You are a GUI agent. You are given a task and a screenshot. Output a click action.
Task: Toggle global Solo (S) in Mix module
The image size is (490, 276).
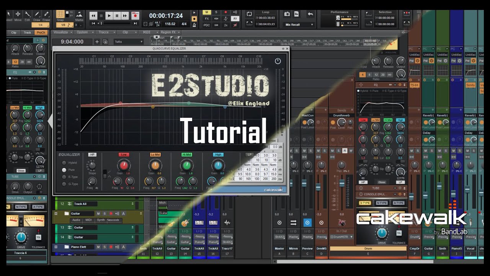[x=216, y=12]
